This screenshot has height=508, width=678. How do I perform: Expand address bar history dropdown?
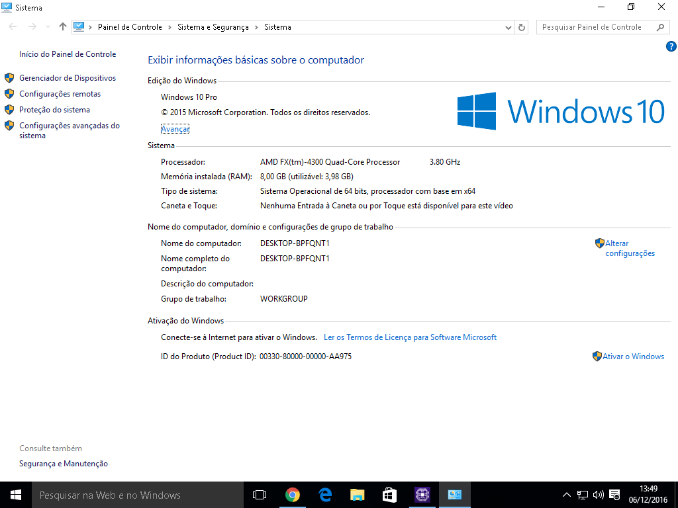pyautogui.click(x=508, y=27)
